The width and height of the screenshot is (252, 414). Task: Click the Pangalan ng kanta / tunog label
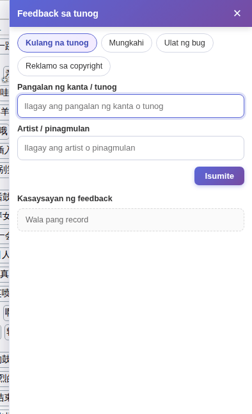67,87
